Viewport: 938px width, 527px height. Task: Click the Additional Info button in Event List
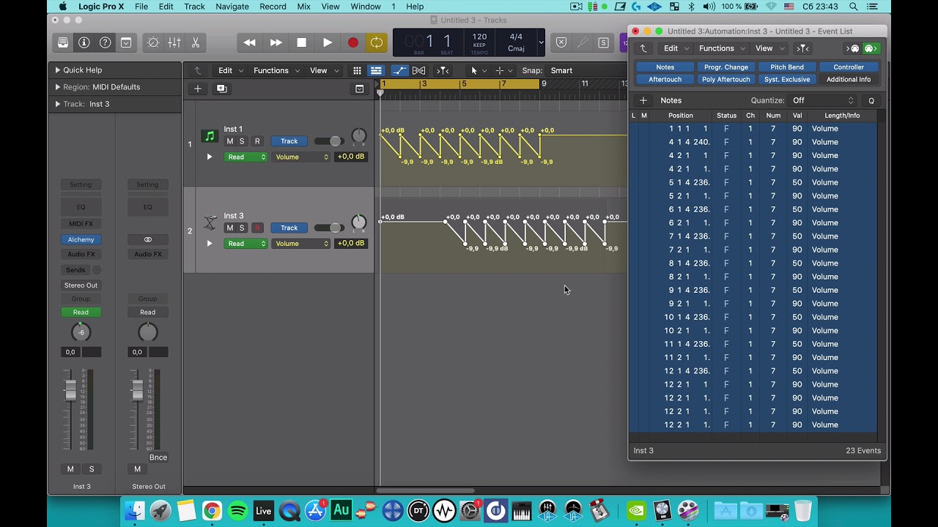pos(849,79)
